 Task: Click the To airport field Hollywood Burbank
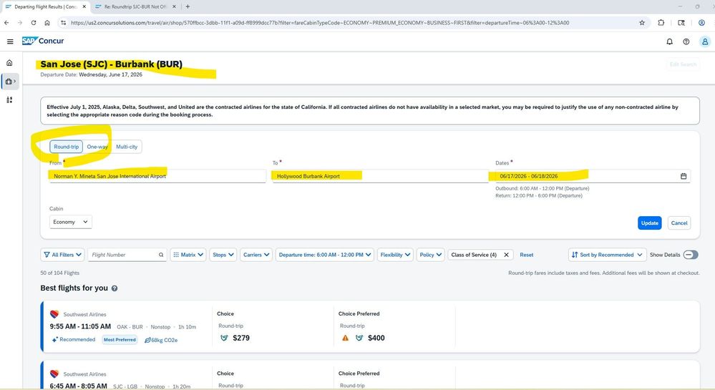point(380,176)
